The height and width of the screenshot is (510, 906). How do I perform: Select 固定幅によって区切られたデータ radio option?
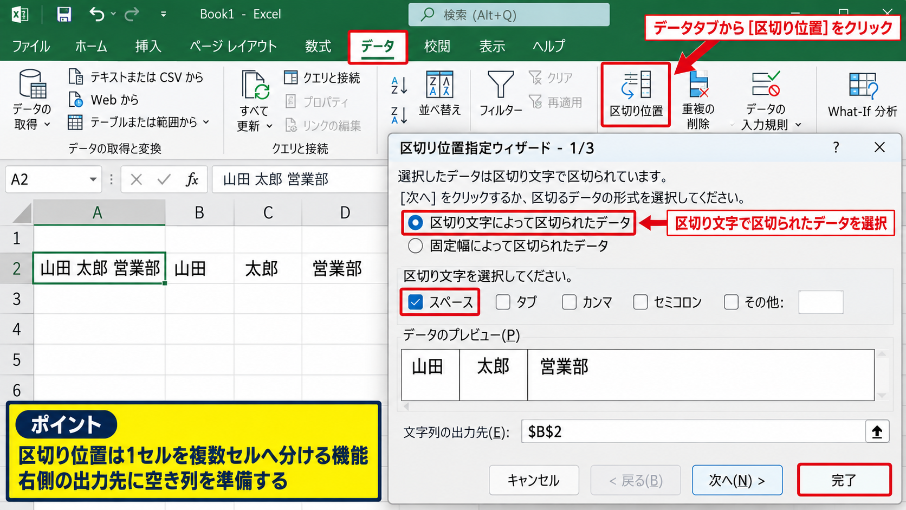pos(415,246)
